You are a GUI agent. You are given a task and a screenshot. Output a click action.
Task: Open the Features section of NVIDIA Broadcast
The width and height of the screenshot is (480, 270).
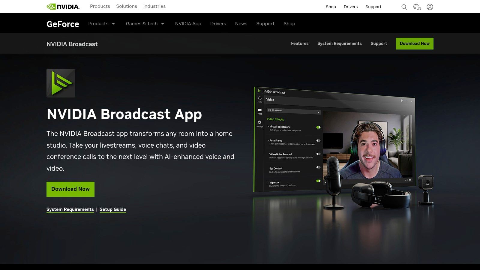(x=299, y=43)
